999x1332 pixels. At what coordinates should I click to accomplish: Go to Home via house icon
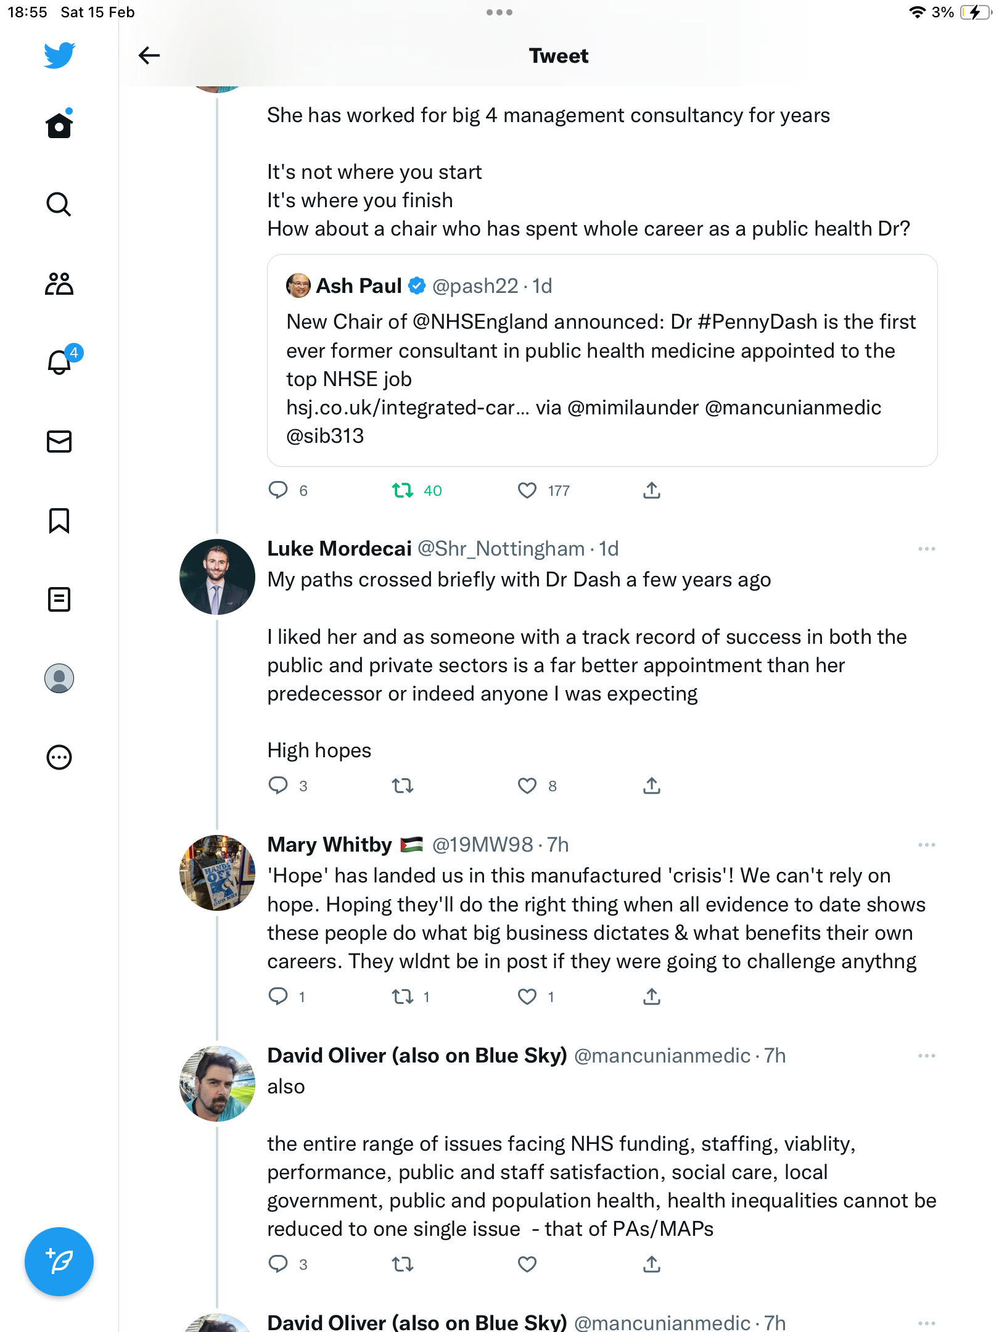(x=59, y=124)
